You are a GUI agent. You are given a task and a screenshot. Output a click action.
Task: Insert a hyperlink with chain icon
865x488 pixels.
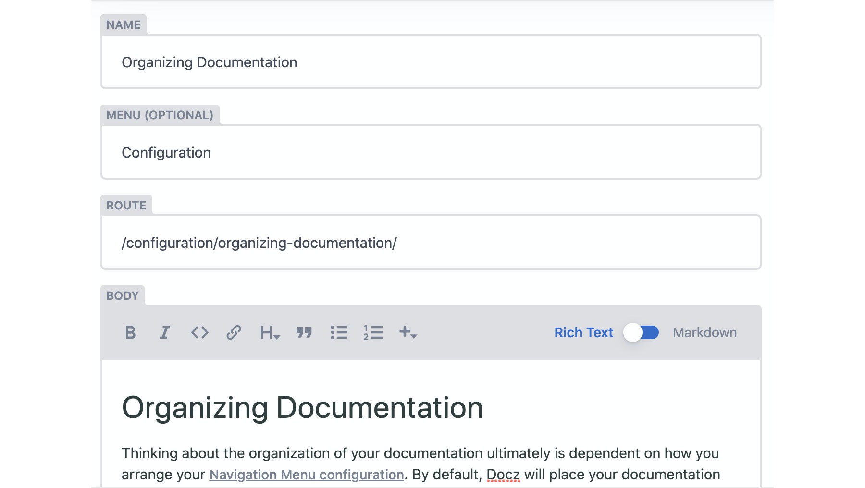tap(234, 332)
